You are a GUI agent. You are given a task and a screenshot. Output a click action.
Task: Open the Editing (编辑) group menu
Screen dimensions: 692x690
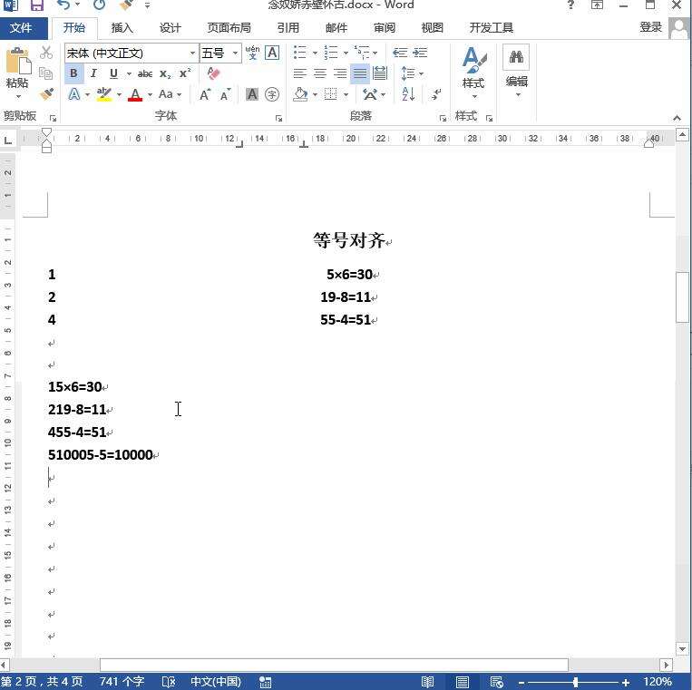516,71
